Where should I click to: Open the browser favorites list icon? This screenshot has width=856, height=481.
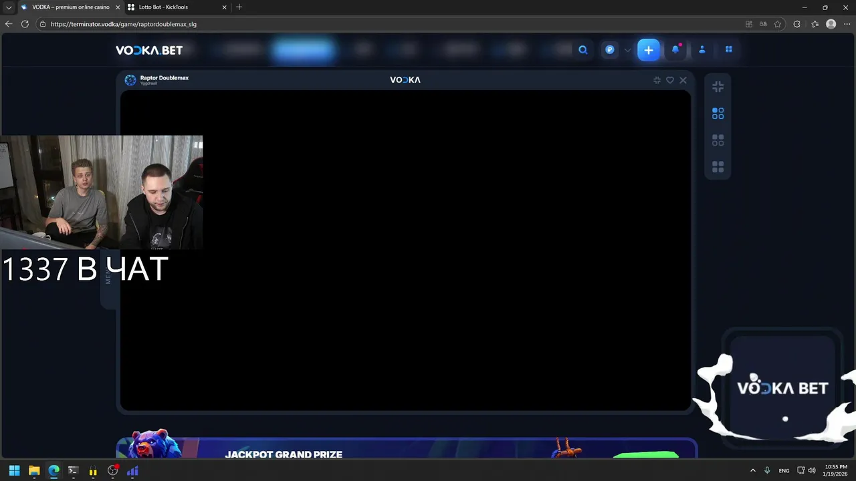point(815,24)
